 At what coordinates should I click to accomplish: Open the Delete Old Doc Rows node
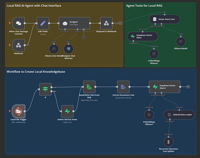pos(67,111)
